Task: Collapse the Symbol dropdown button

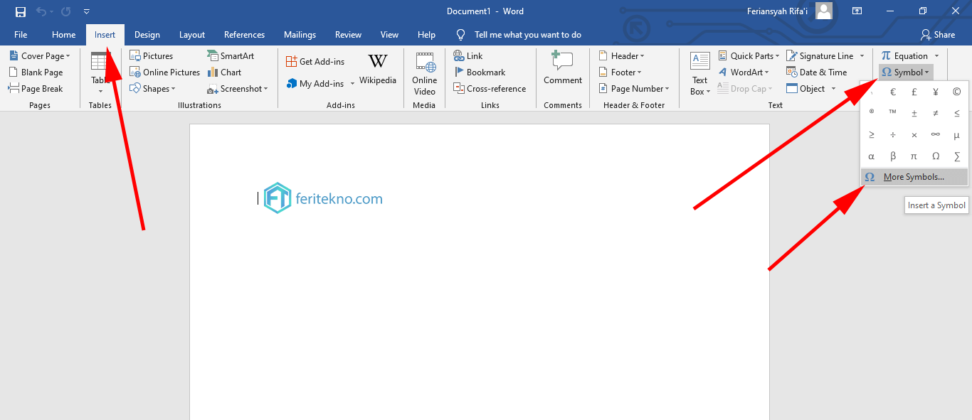Action: click(x=905, y=72)
